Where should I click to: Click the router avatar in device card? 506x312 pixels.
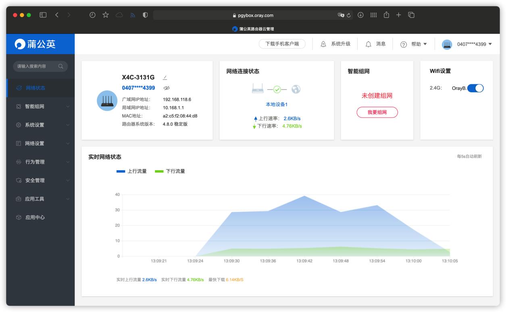coord(107,100)
